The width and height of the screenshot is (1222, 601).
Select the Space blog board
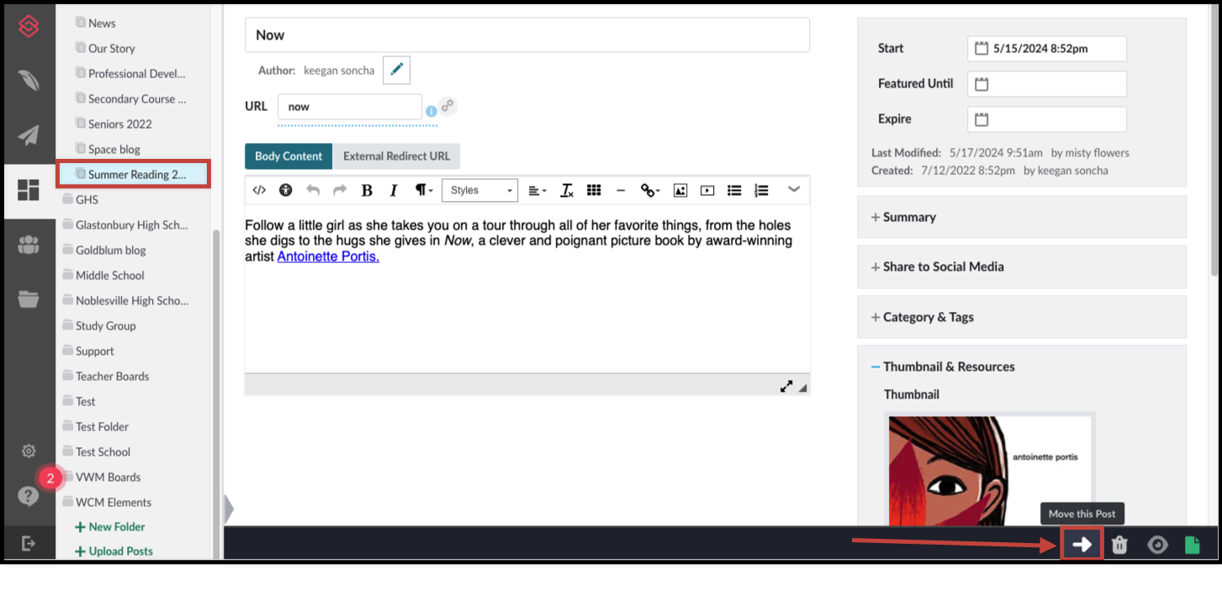[108, 150]
